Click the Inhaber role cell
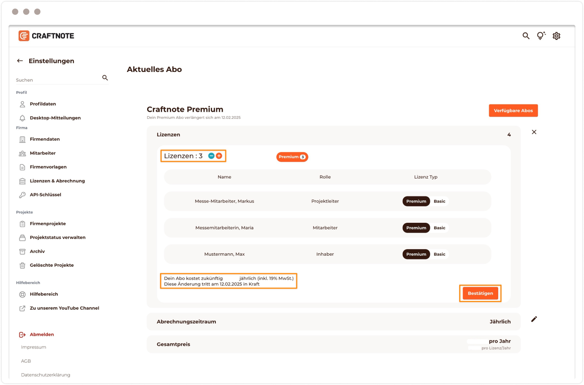The height and width of the screenshot is (385, 584). pyautogui.click(x=325, y=254)
